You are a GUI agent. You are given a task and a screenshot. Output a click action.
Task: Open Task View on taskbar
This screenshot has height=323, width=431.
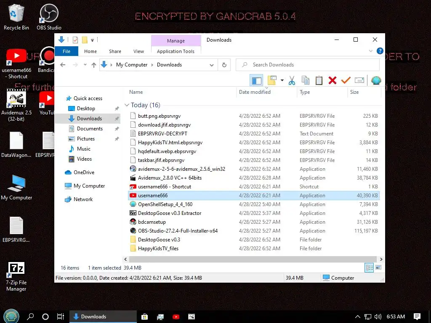pos(61,316)
